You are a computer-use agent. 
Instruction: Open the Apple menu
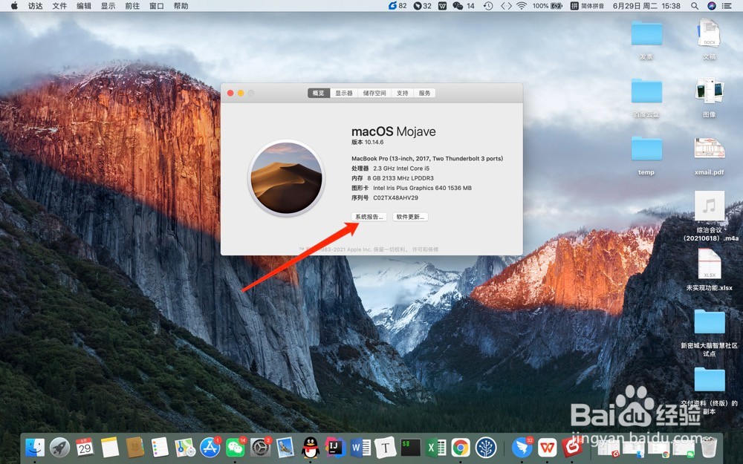pyautogui.click(x=14, y=6)
